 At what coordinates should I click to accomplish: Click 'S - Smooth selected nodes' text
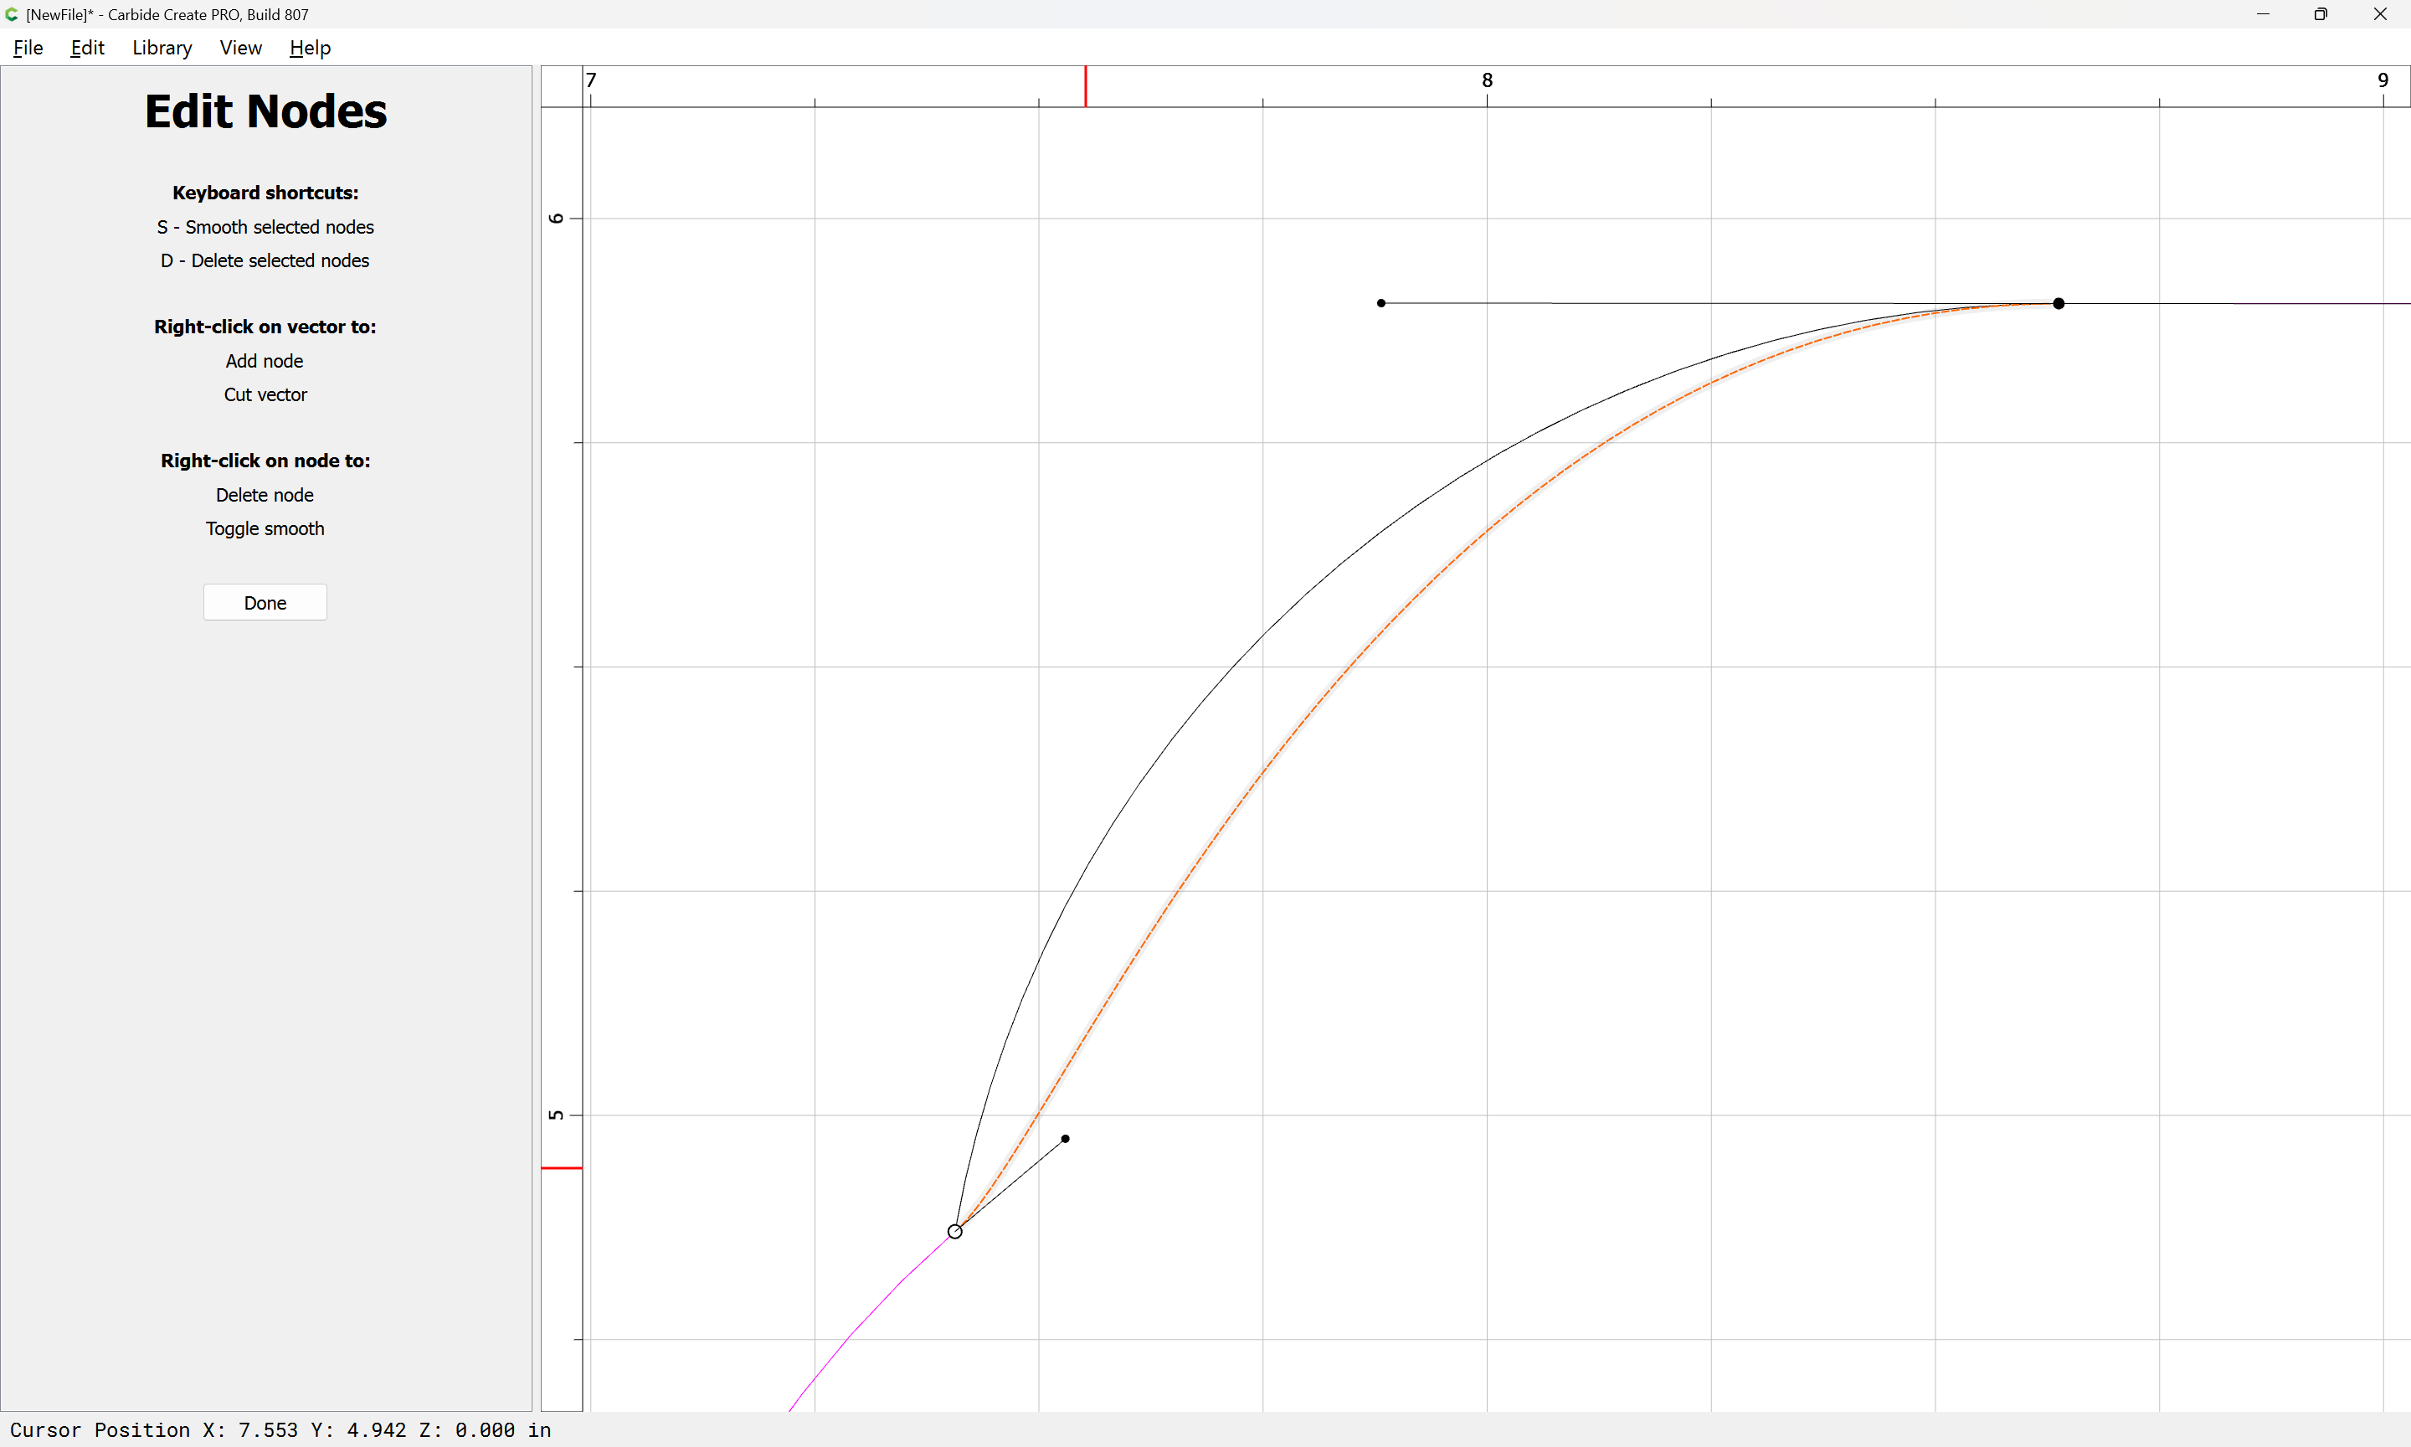point(265,227)
